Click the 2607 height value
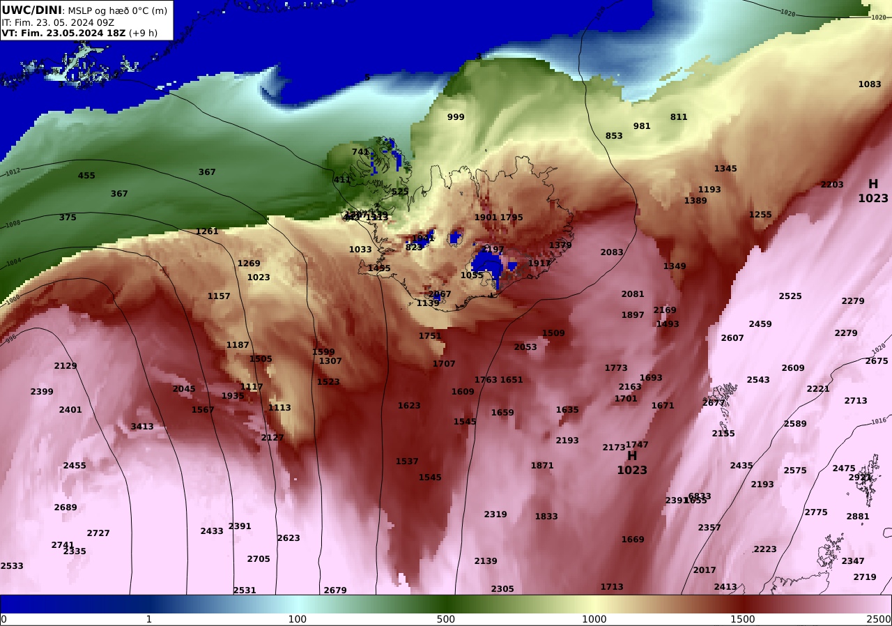Screen dimensions: 892x626 (732, 338)
